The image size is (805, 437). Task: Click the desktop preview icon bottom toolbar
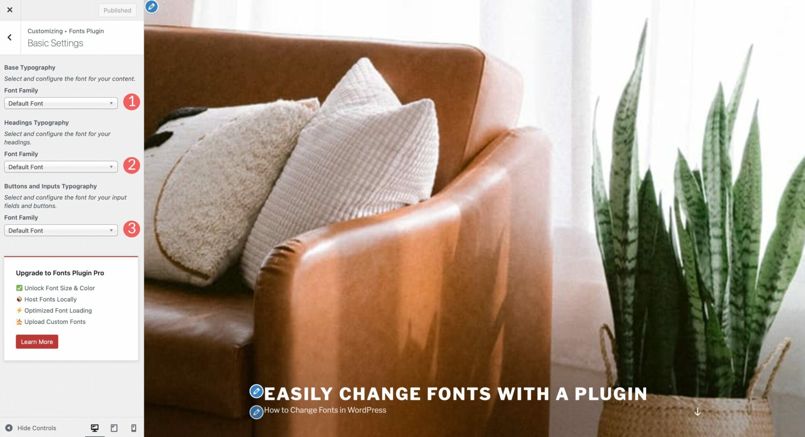pyautogui.click(x=94, y=428)
